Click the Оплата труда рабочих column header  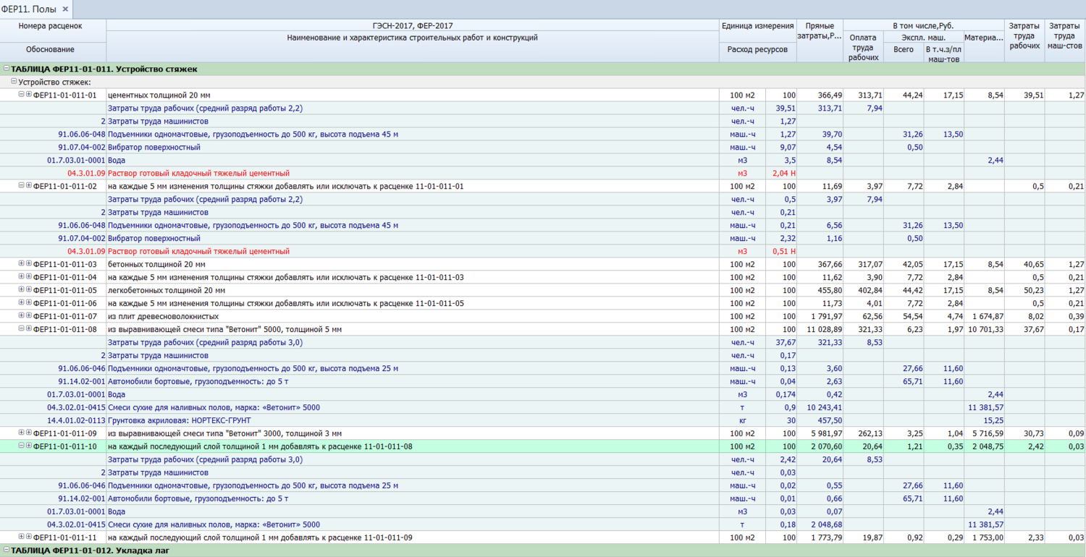click(x=862, y=47)
